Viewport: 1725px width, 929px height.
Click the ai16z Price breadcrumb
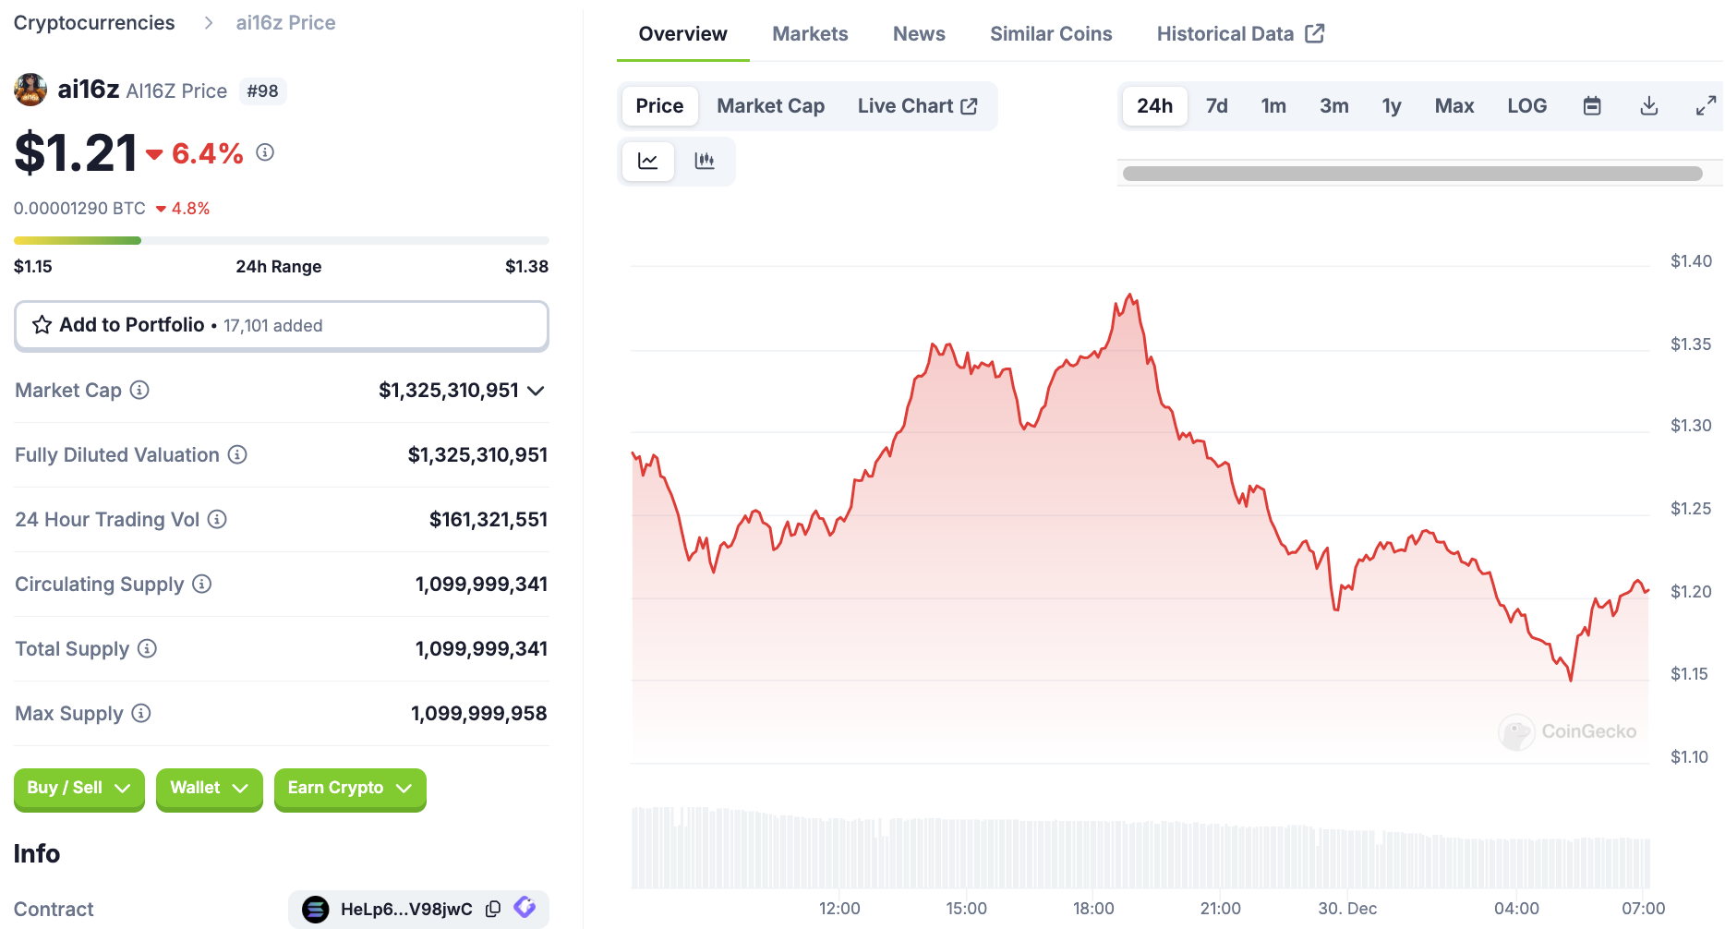coord(285,23)
